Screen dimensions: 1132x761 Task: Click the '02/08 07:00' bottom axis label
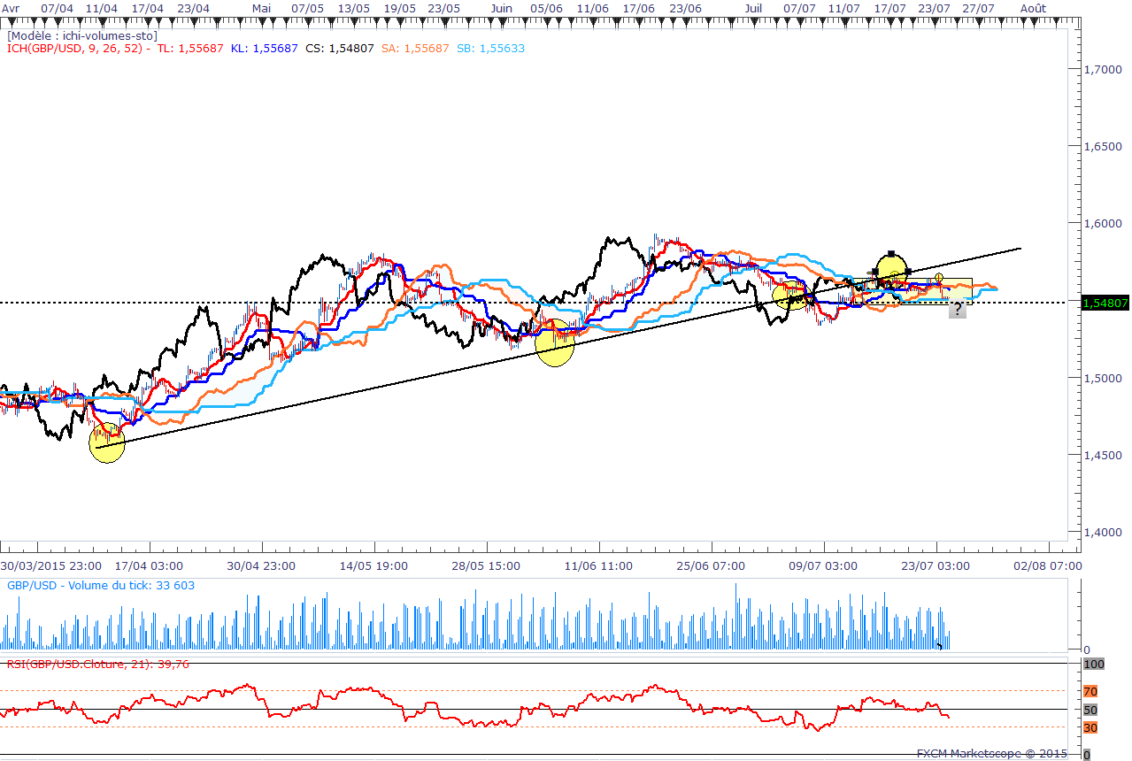(1050, 565)
